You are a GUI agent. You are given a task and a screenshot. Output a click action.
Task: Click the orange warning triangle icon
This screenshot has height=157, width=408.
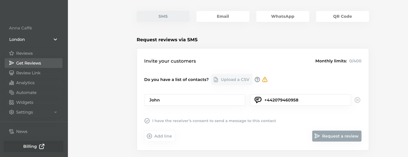coord(265,80)
